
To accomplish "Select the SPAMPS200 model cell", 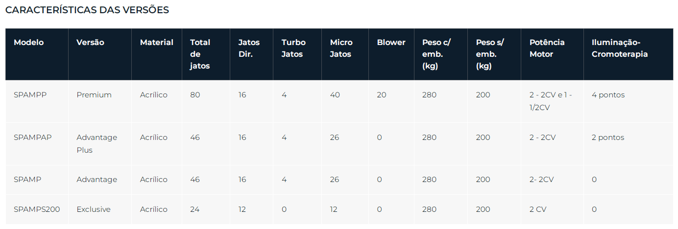I will pyautogui.click(x=37, y=209).
